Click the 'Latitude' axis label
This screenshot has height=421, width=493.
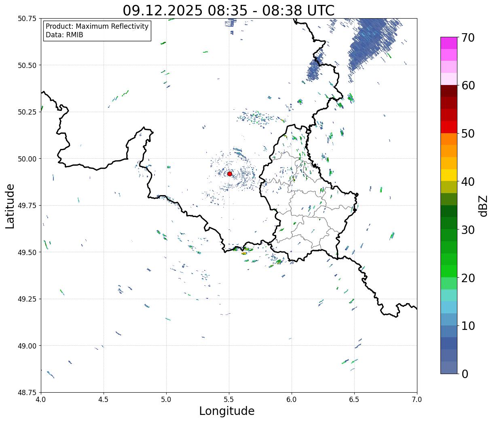coord(10,206)
